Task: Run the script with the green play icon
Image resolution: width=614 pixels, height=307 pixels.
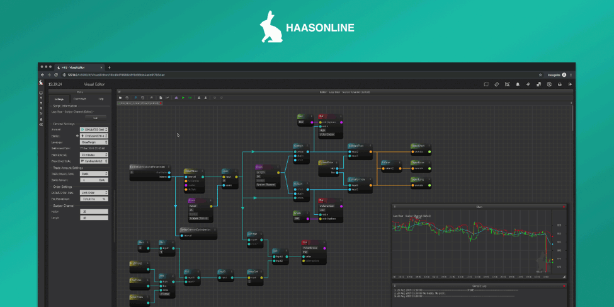Action: [183, 98]
